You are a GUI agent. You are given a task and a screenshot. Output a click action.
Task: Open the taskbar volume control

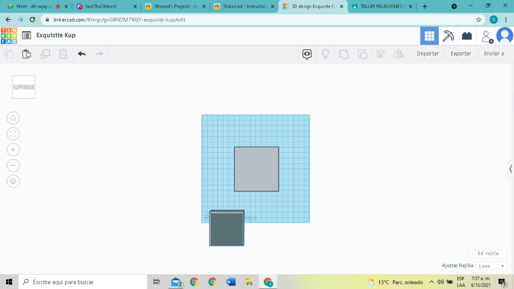coord(440,282)
